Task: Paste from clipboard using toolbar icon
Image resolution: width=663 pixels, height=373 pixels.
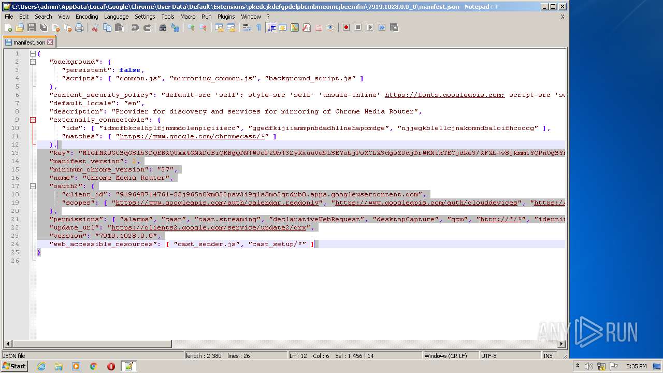Action: point(119,27)
